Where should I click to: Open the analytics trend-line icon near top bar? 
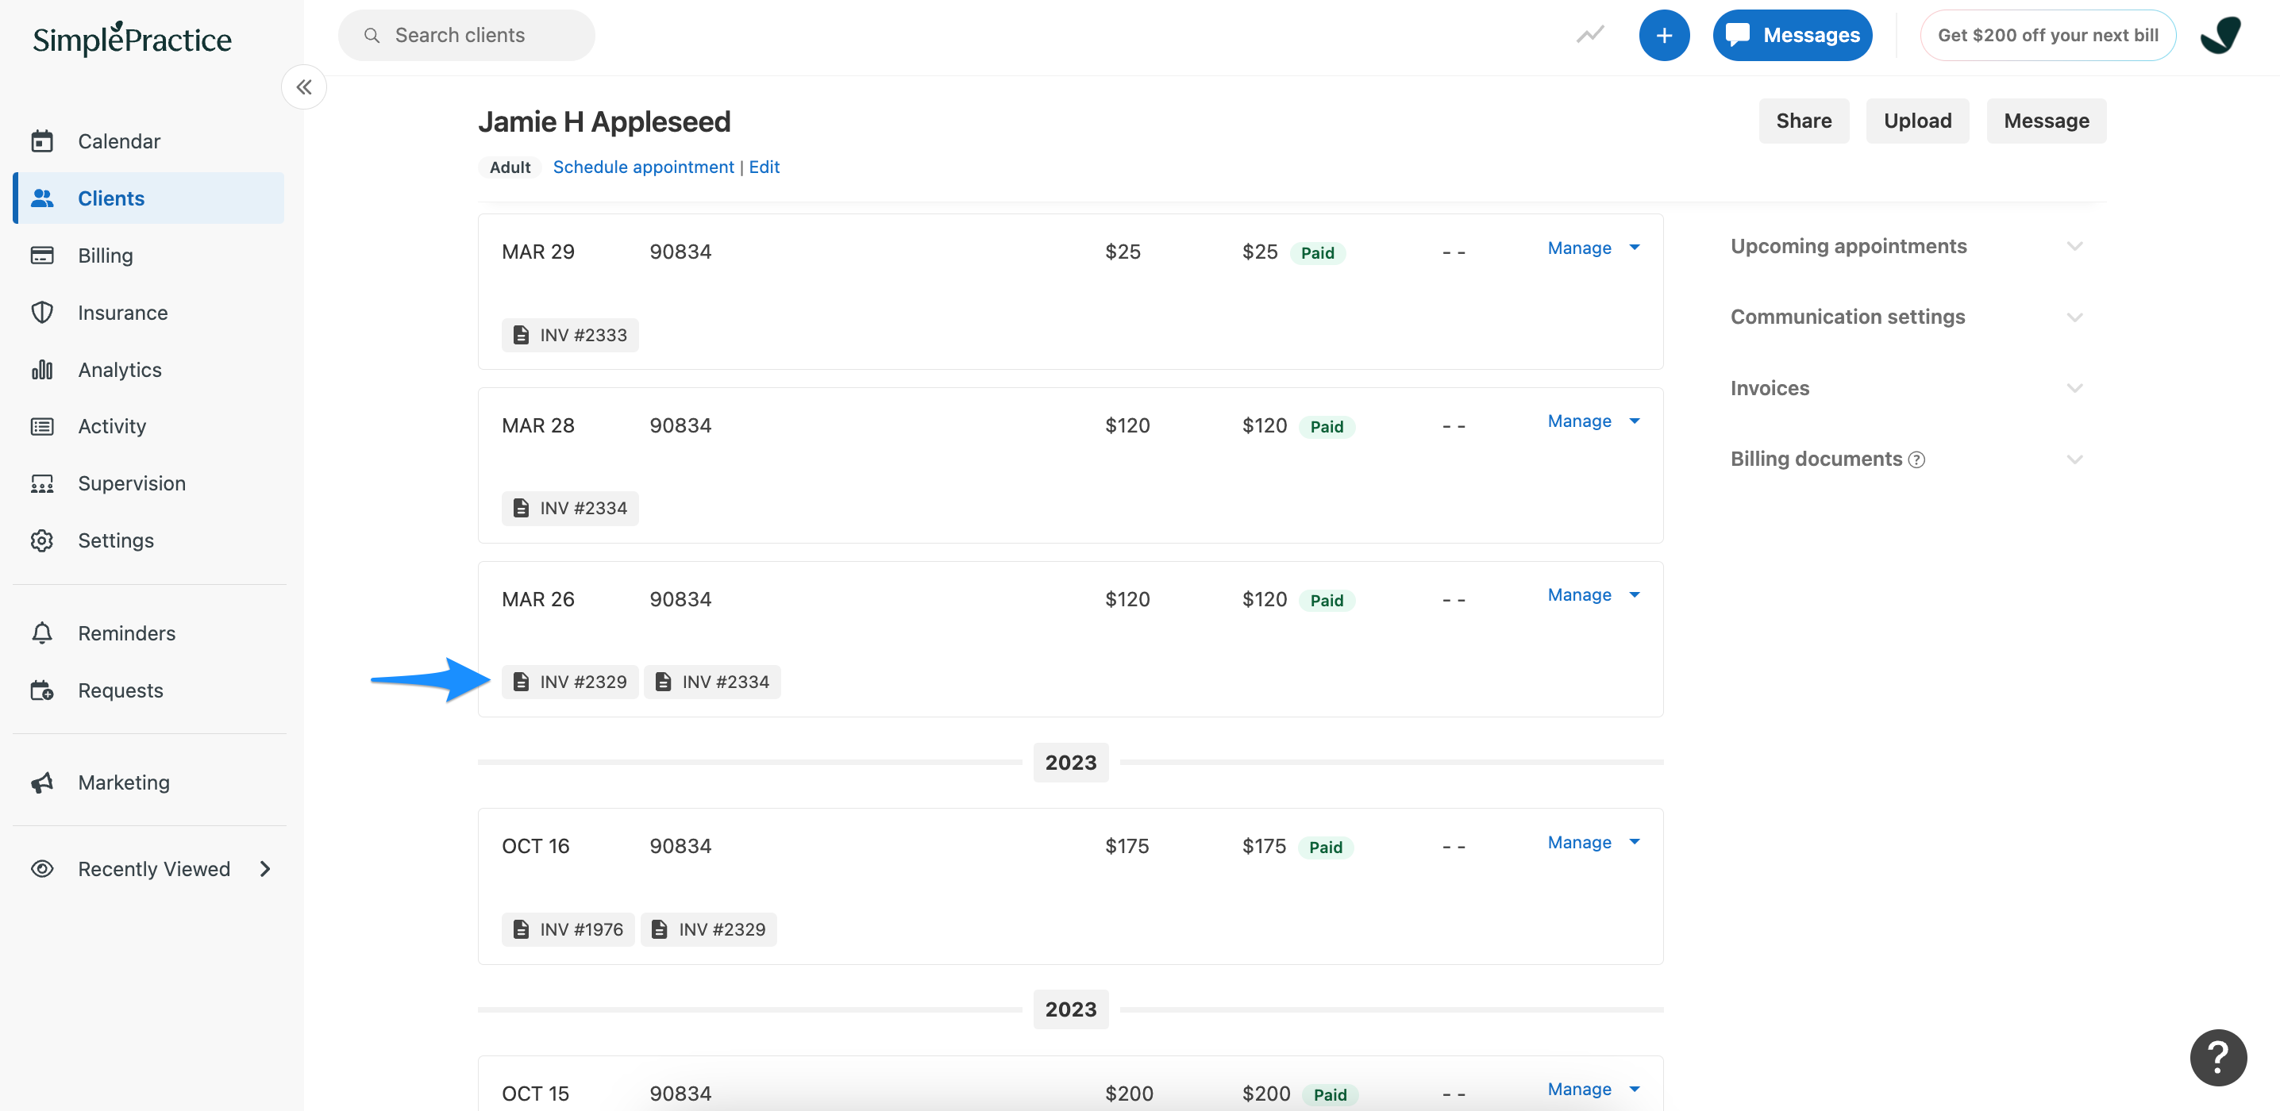[1589, 34]
